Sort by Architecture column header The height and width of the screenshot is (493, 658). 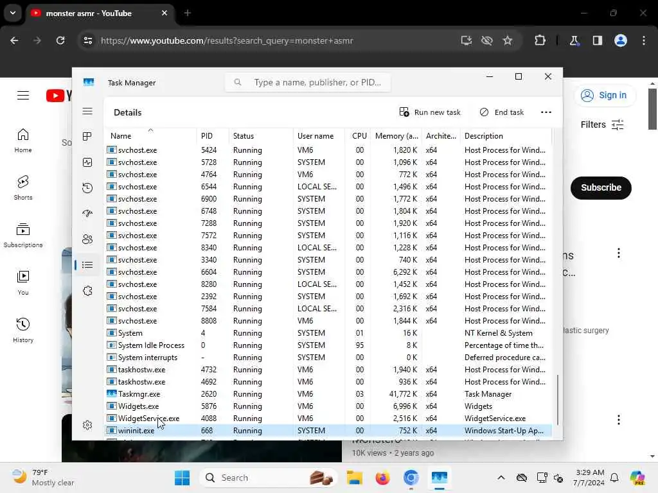[x=441, y=136]
